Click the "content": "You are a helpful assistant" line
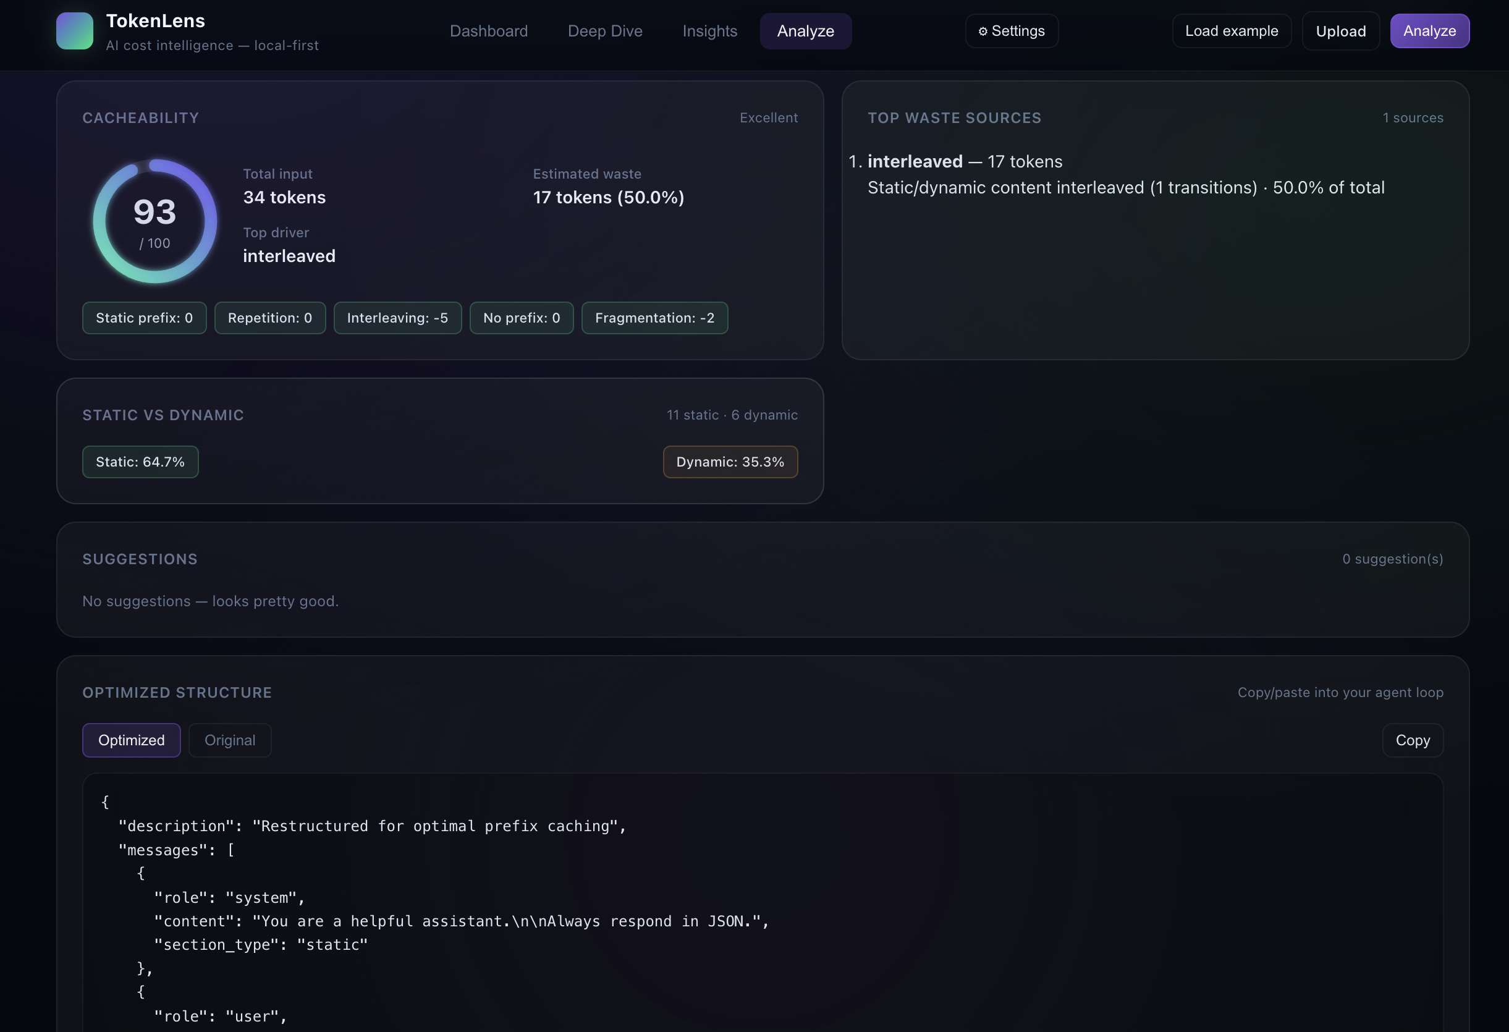The image size is (1509, 1032). [x=461, y=921]
